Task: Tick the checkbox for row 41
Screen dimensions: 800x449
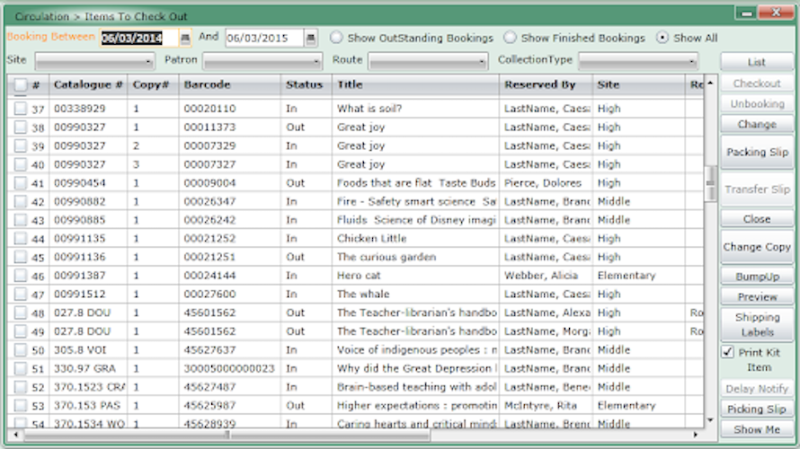Action: pyautogui.click(x=20, y=183)
